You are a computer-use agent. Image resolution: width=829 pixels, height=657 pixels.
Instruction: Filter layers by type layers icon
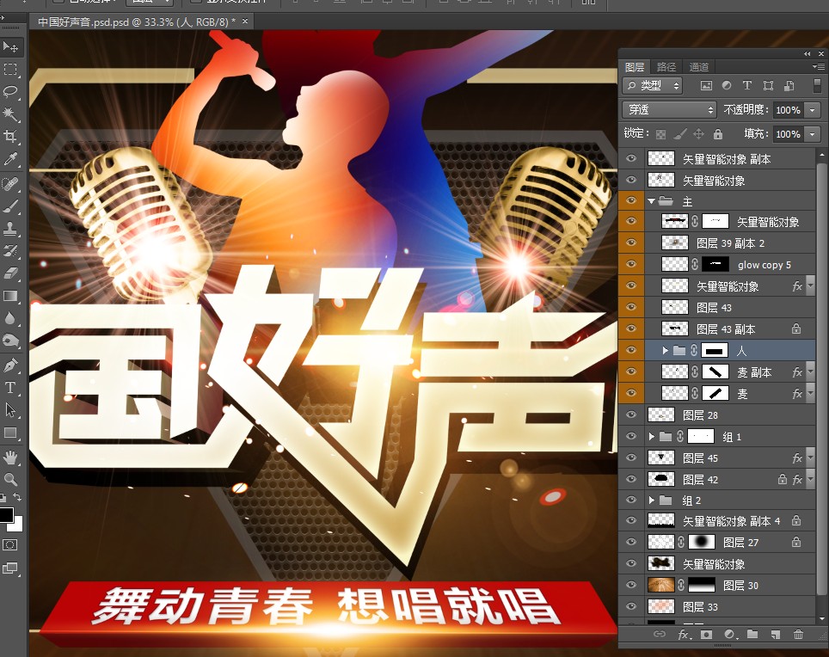[x=747, y=86]
